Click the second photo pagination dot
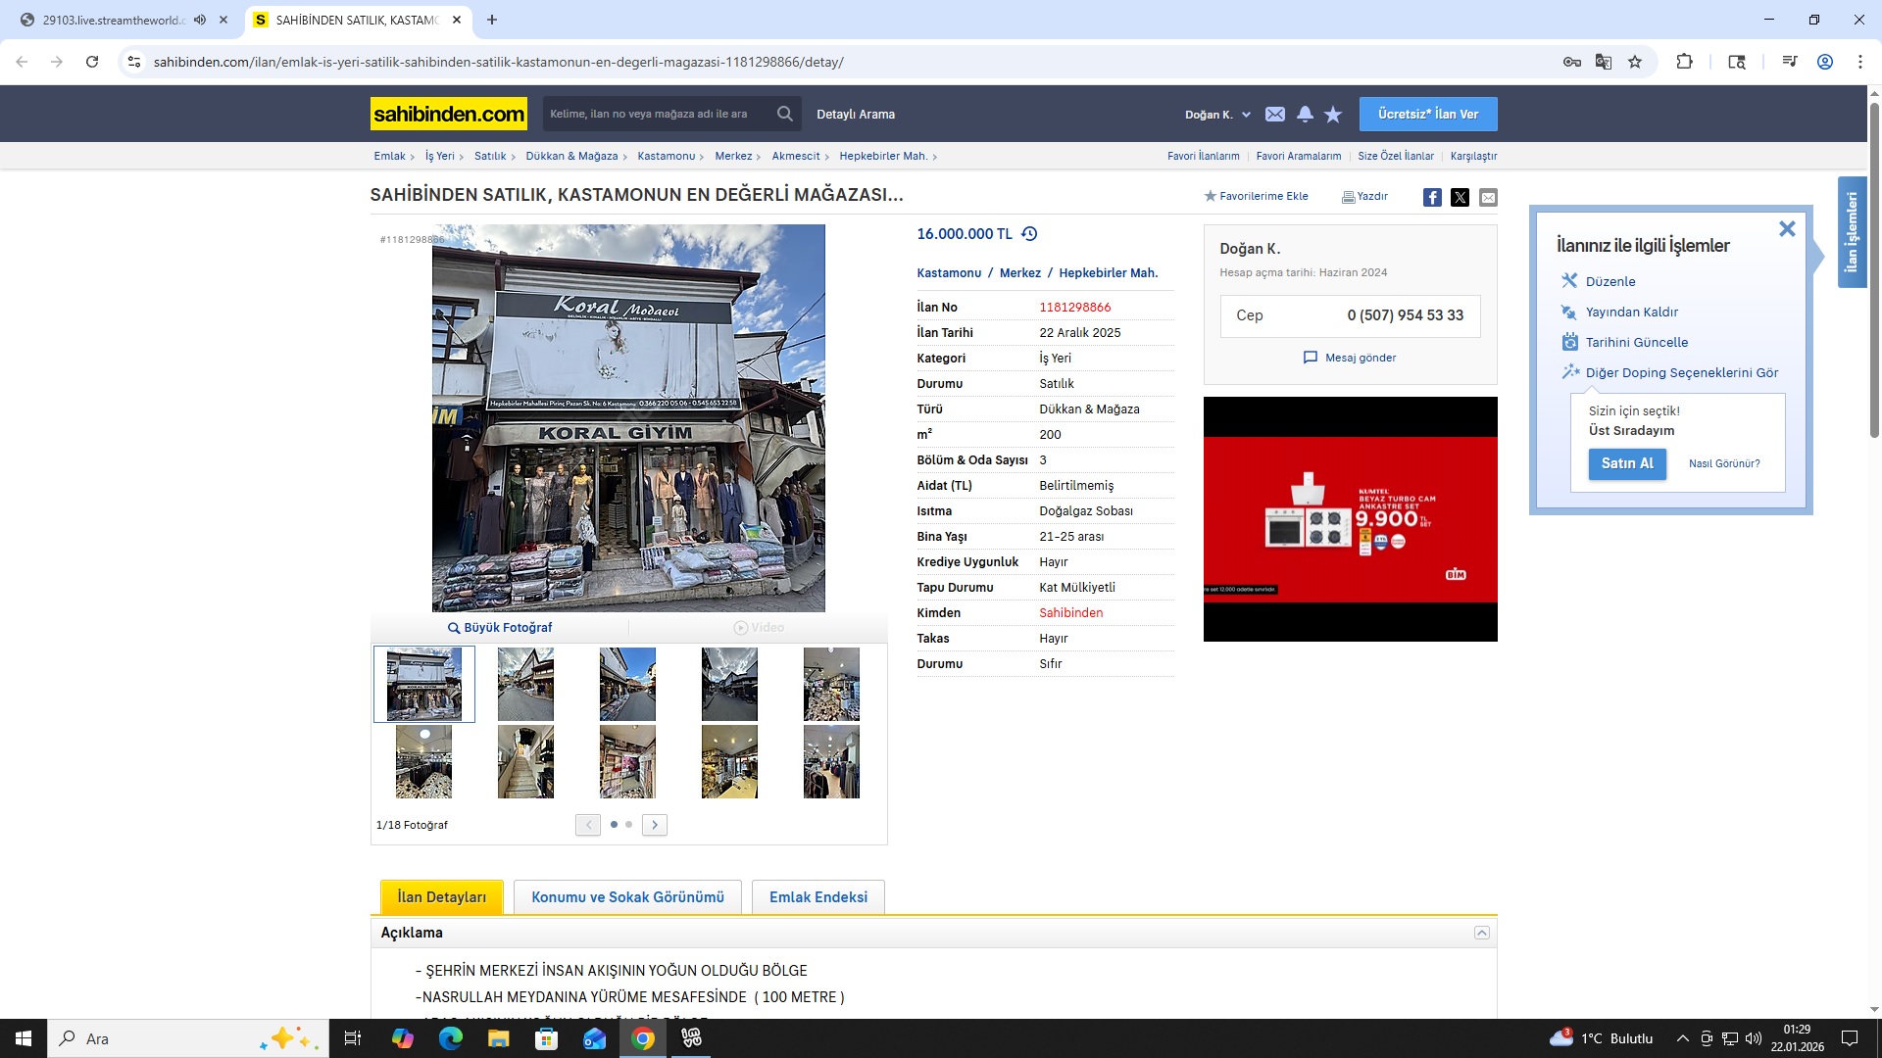The width and height of the screenshot is (1882, 1058). (629, 825)
